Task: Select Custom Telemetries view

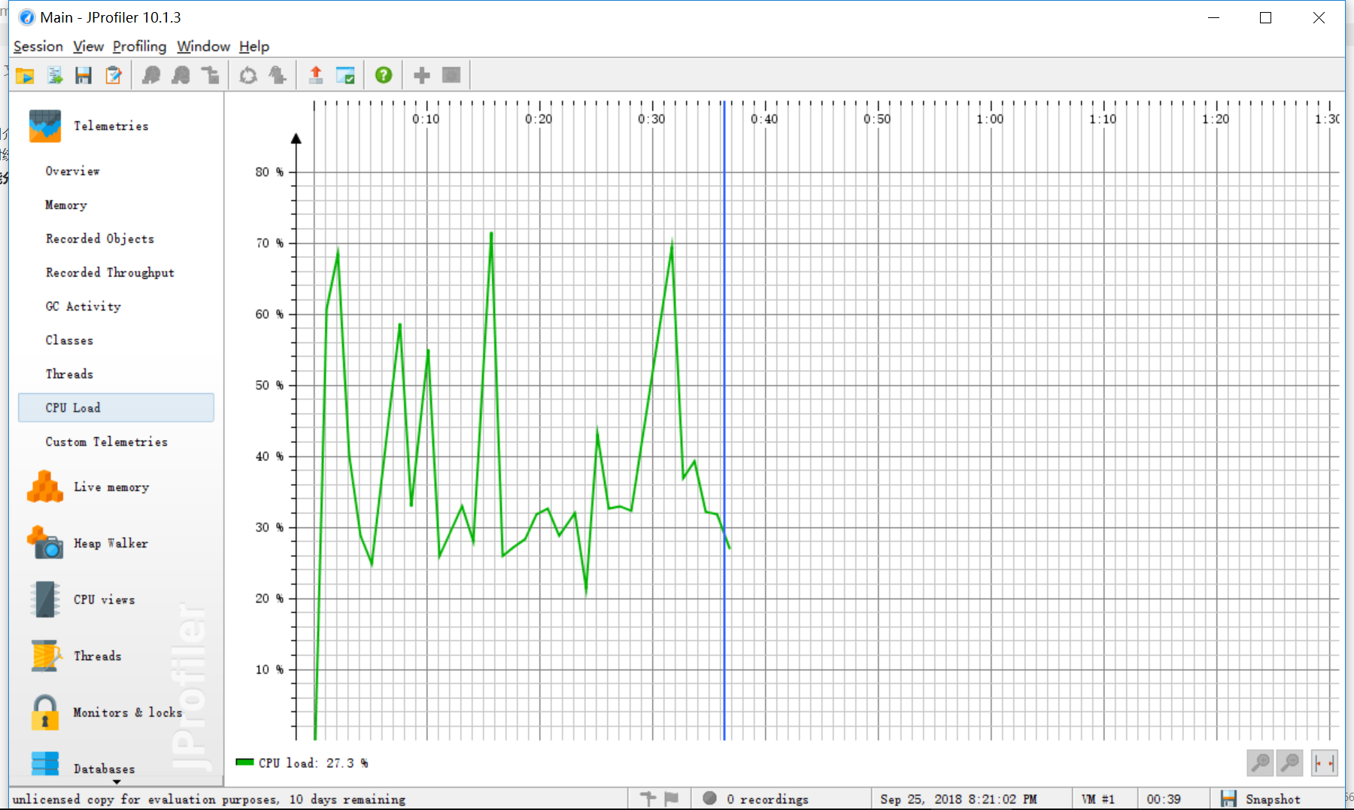Action: 106,441
